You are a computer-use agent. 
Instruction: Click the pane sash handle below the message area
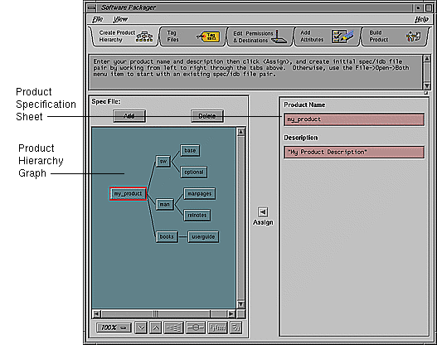tap(426, 93)
